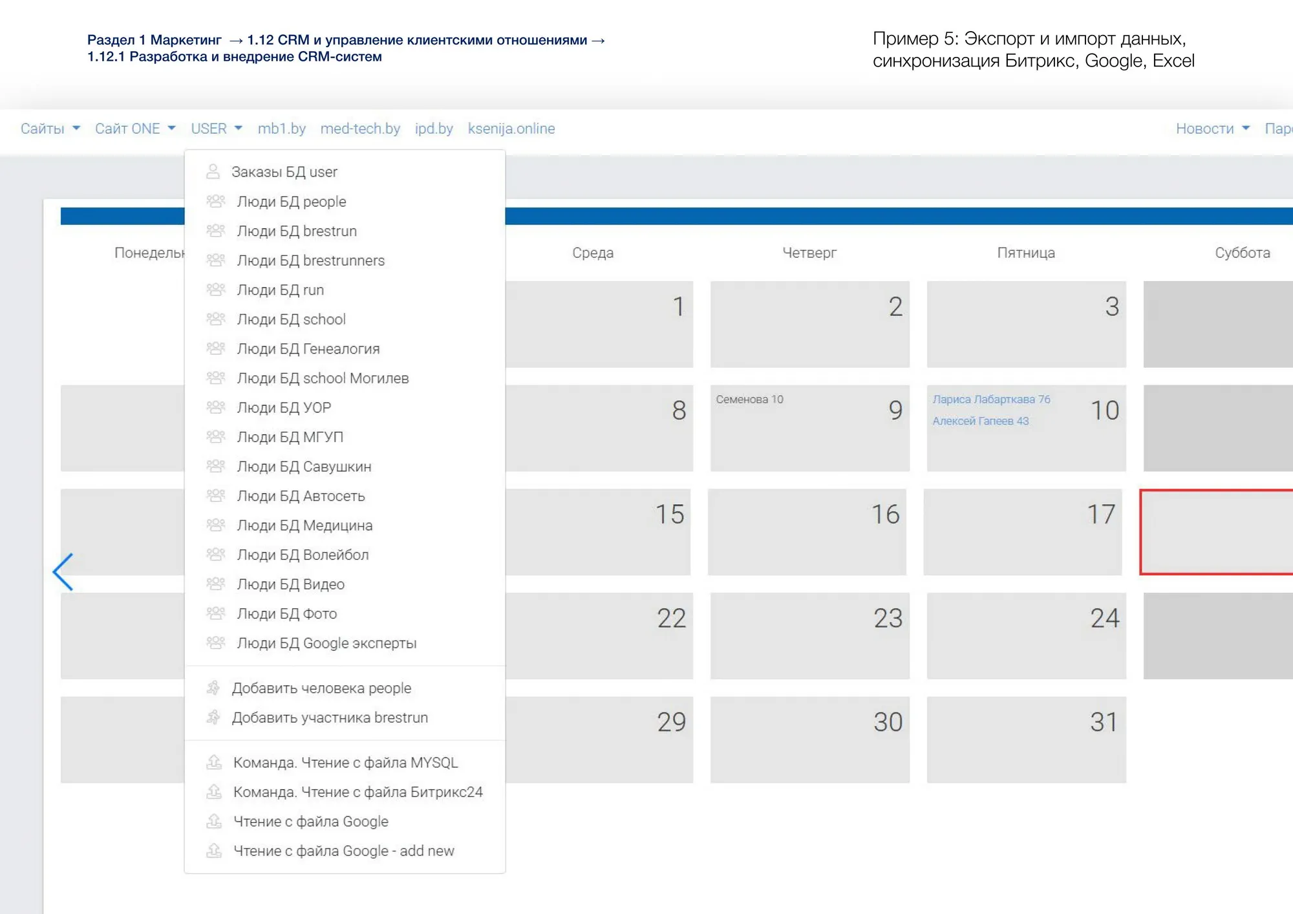This screenshot has height=914, width=1293.
Task: Select Заказы БД user menu entry
Action: 345,172
